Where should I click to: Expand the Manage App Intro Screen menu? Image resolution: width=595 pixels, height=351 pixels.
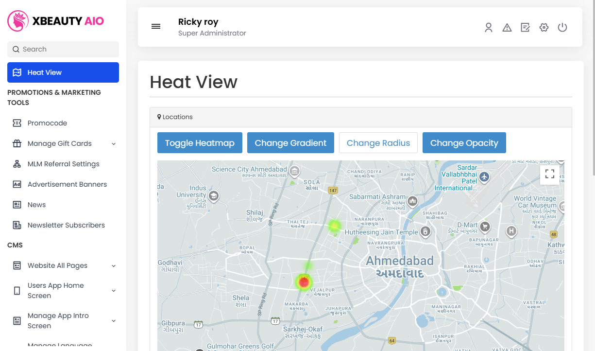(113, 321)
